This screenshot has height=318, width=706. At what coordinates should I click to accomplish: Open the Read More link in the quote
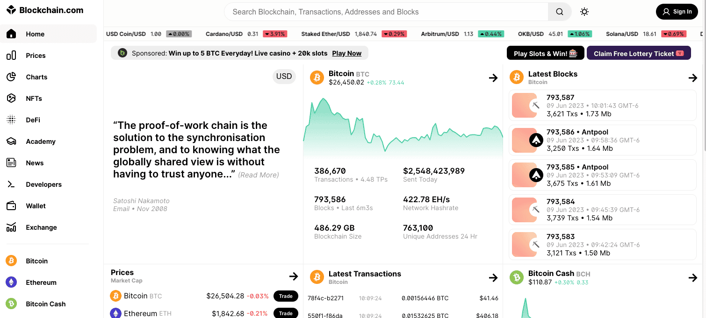click(258, 175)
